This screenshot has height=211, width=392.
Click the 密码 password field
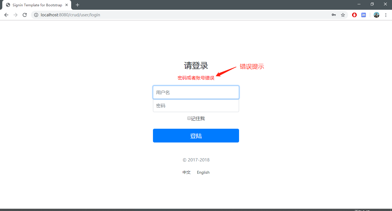196,106
